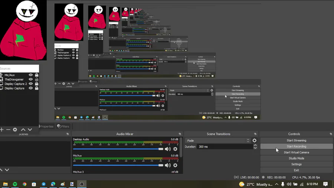Image resolution: width=334 pixels, height=188 pixels.
Task: Open the weather widget showing 27°C
Action: pyautogui.click(x=255, y=184)
